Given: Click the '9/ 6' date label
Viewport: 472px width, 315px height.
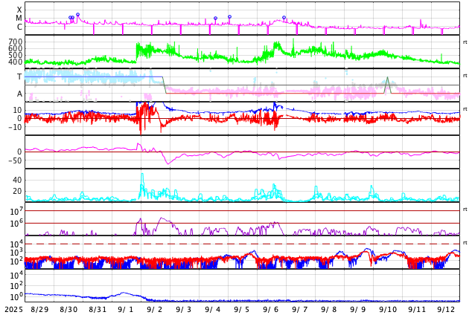Looking at the screenshot, I should pos(270,310).
